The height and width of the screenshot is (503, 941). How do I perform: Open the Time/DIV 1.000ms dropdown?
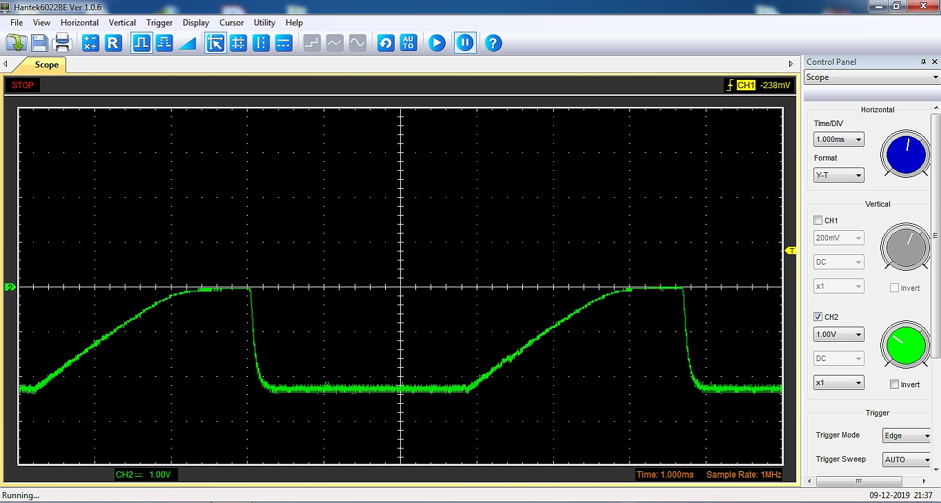pyautogui.click(x=838, y=140)
